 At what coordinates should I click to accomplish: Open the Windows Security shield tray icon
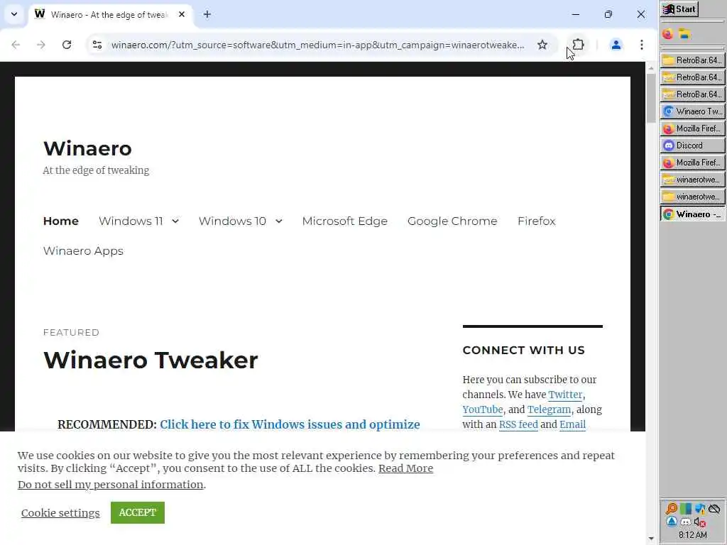(x=700, y=509)
